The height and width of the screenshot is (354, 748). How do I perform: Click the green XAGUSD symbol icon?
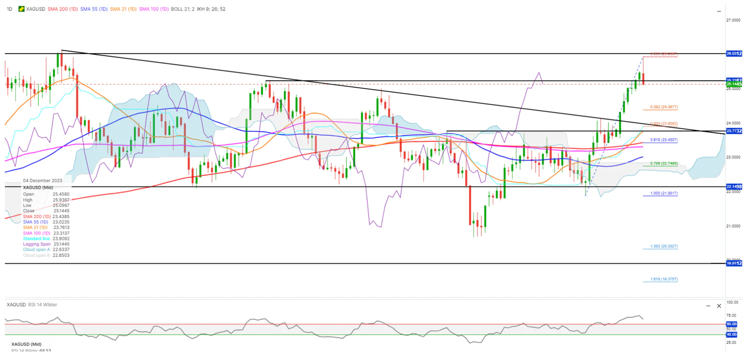(x=22, y=9)
